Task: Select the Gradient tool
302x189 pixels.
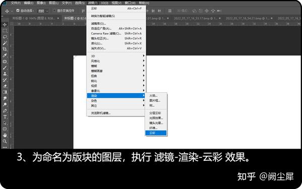Action: 5,92
